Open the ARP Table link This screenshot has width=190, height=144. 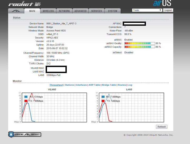coord(94,85)
